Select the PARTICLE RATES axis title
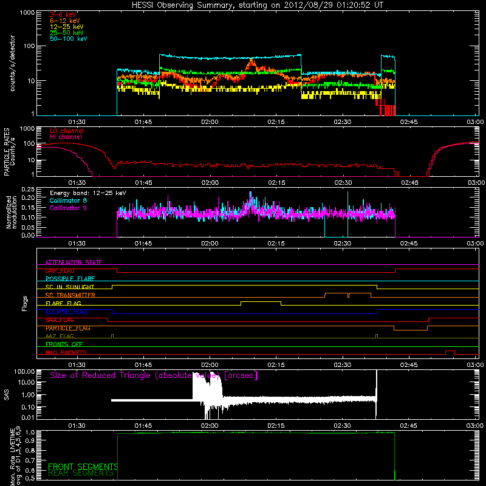This screenshot has height=486, width=486. 7,152
